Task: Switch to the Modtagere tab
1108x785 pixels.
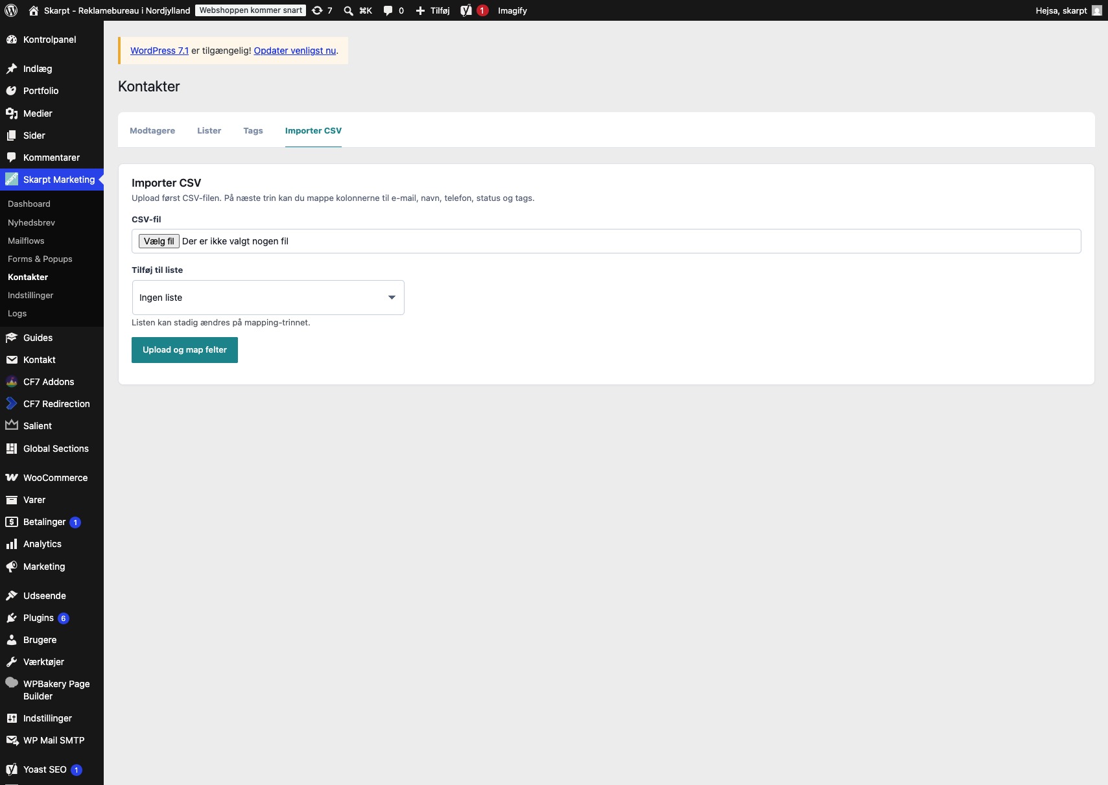Action: [x=152, y=130]
